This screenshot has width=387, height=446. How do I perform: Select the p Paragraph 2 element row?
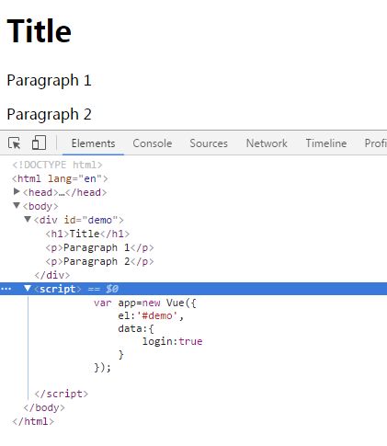(99, 261)
